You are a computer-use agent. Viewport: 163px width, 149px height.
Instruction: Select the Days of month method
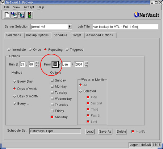coord(25,96)
